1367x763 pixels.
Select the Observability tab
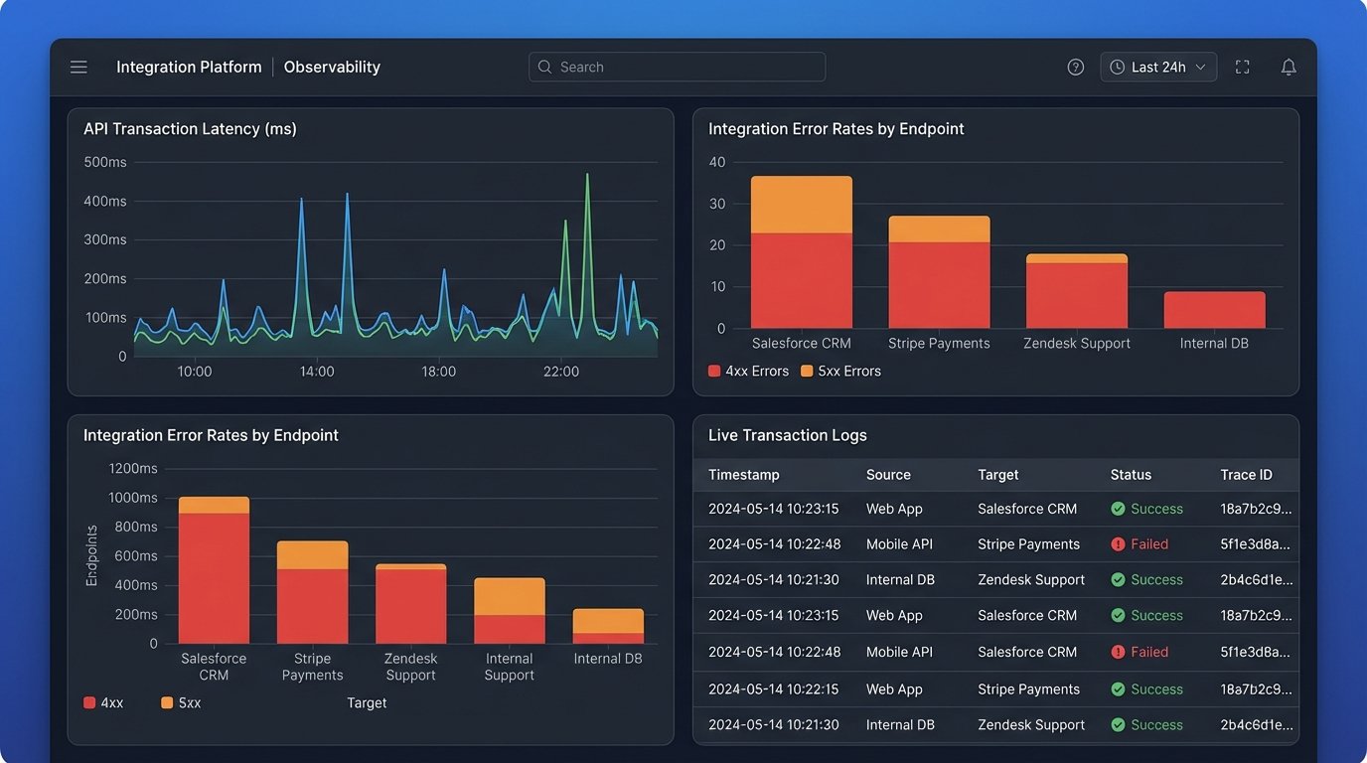pos(331,67)
